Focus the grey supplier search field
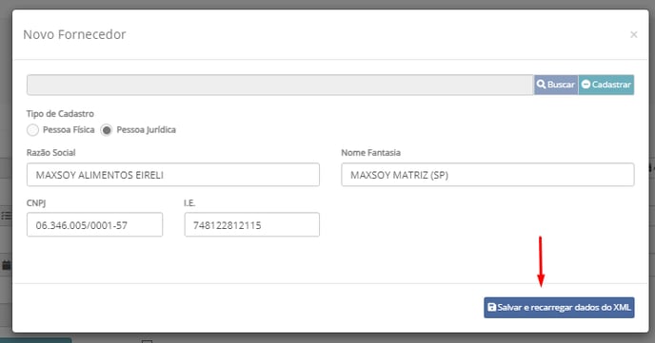The image size is (655, 343). pyautogui.click(x=280, y=85)
